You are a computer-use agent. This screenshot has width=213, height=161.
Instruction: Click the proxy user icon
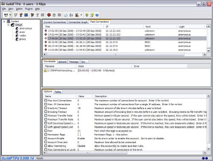tap(17, 39)
